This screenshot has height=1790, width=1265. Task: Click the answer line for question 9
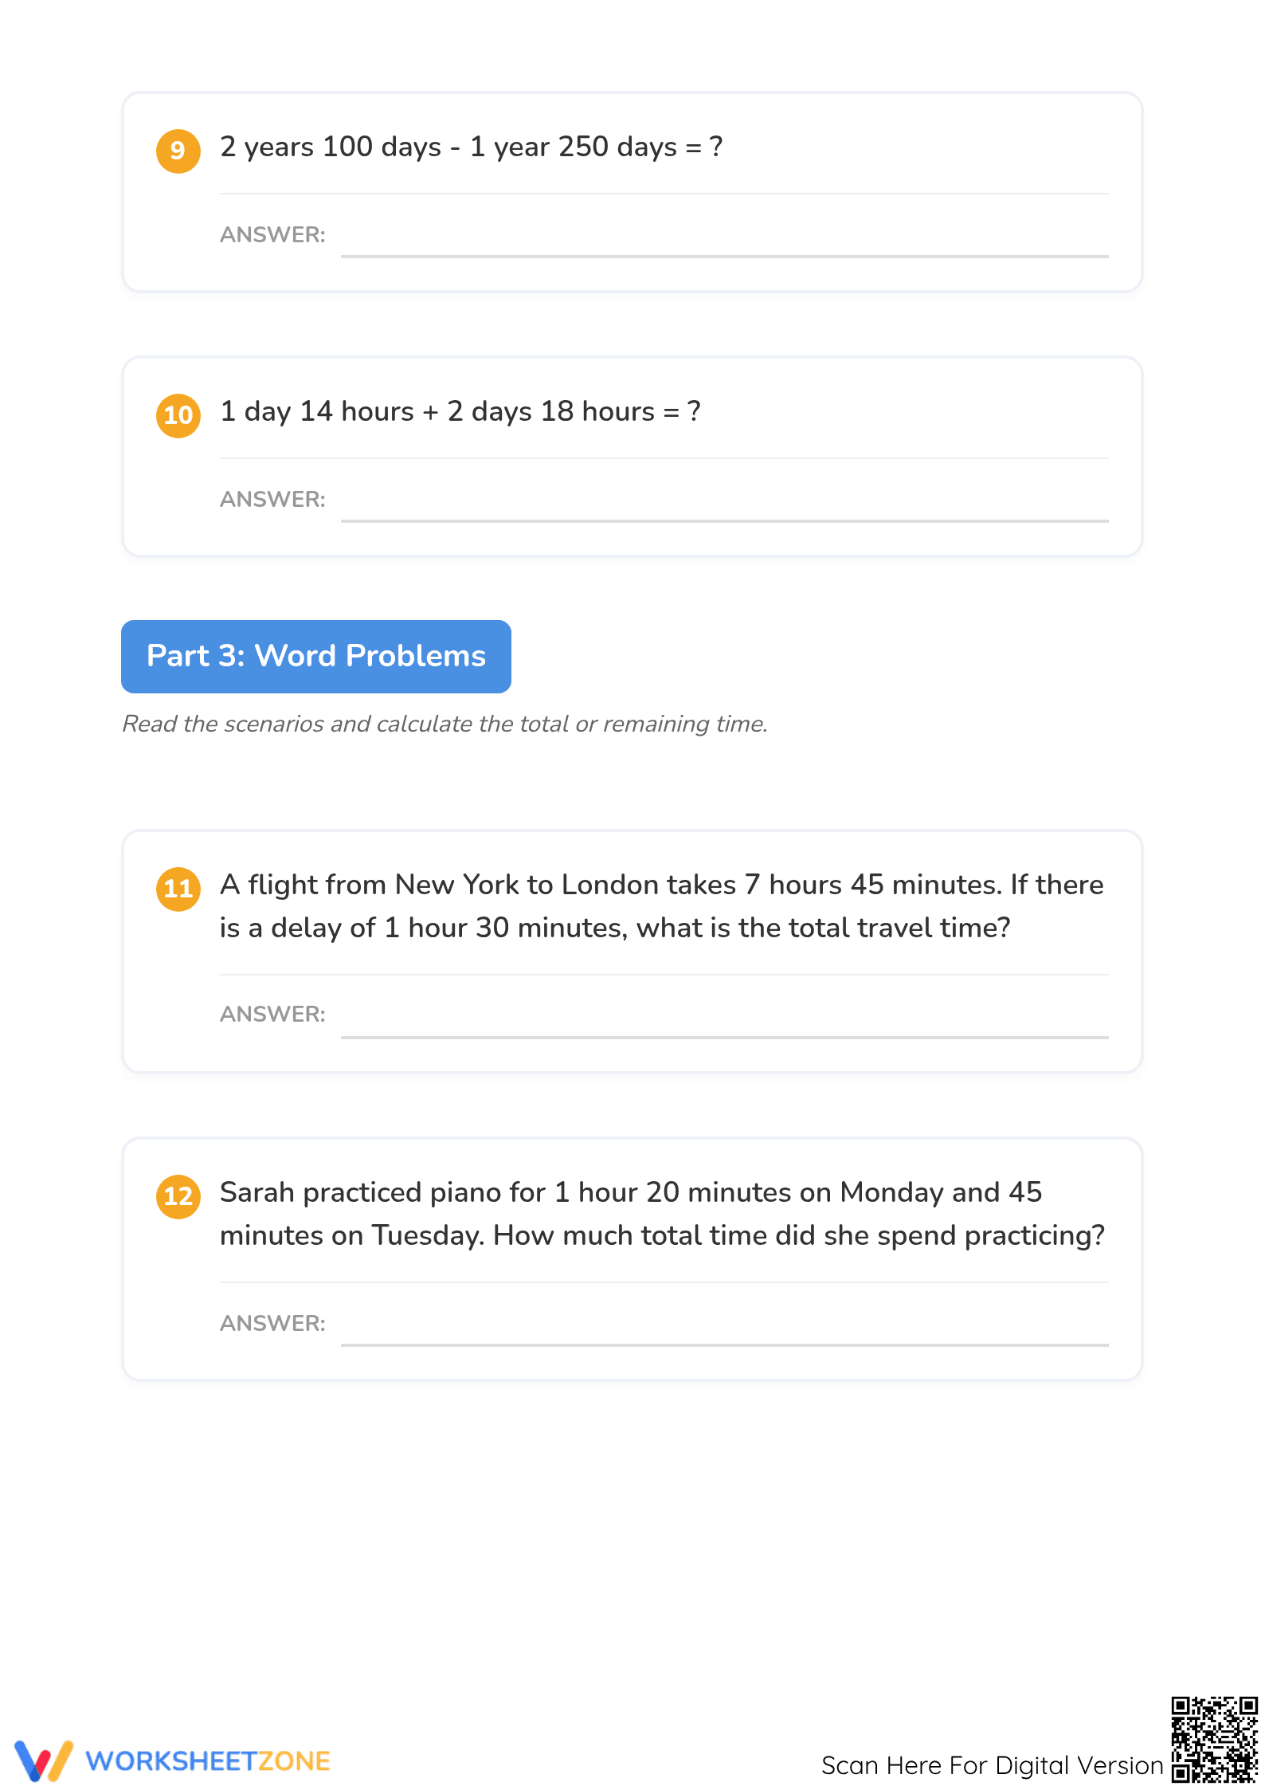pos(724,256)
